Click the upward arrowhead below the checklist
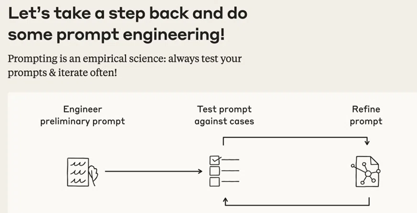417x213 pixels. click(x=226, y=201)
